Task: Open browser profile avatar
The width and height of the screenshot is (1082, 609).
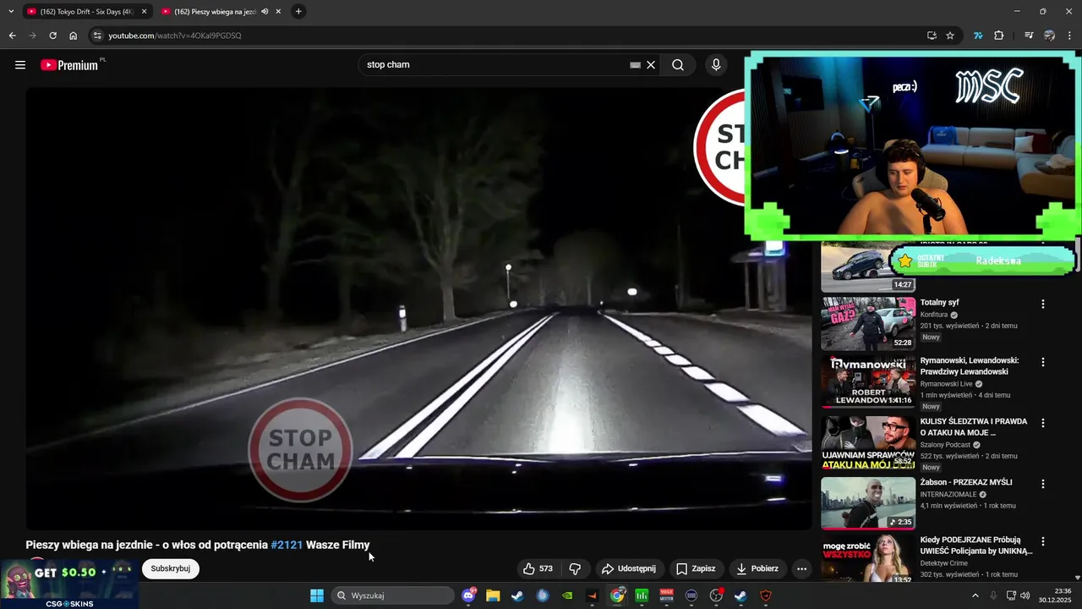Action: [1050, 36]
